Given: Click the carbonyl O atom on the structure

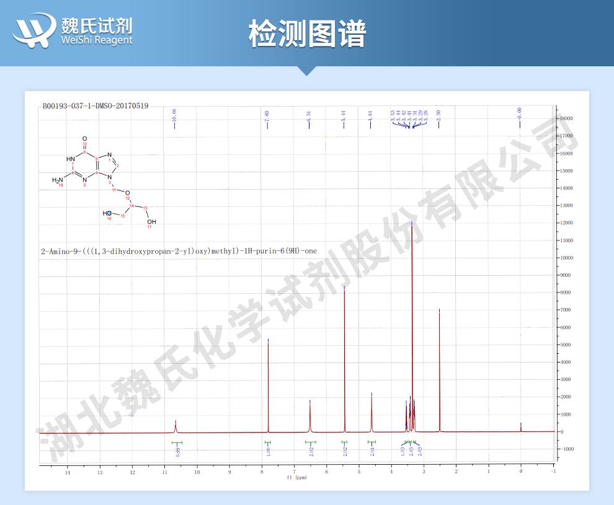Looking at the screenshot, I should [84, 138].
